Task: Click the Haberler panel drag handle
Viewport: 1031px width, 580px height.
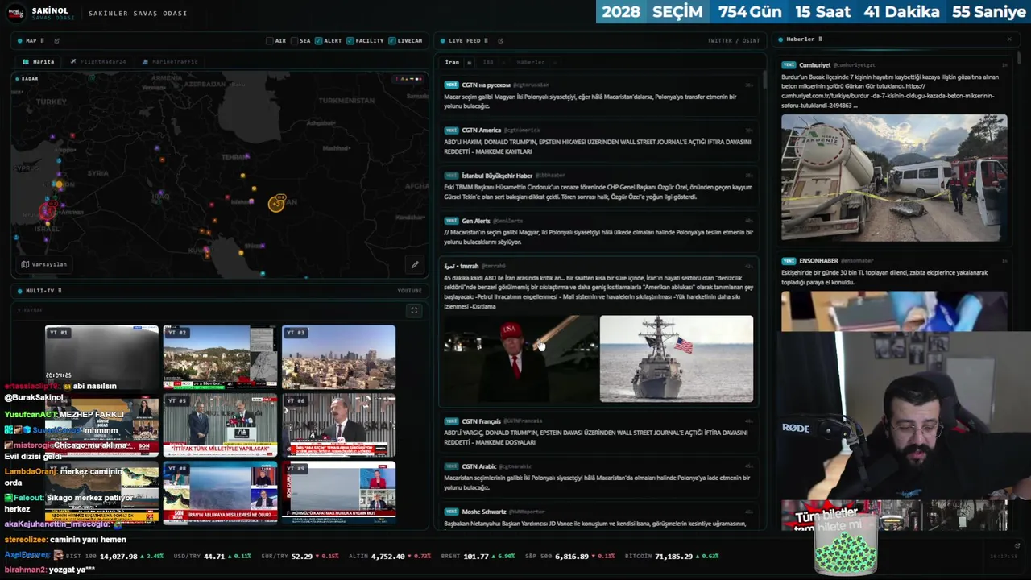Action: coord(820,39)
